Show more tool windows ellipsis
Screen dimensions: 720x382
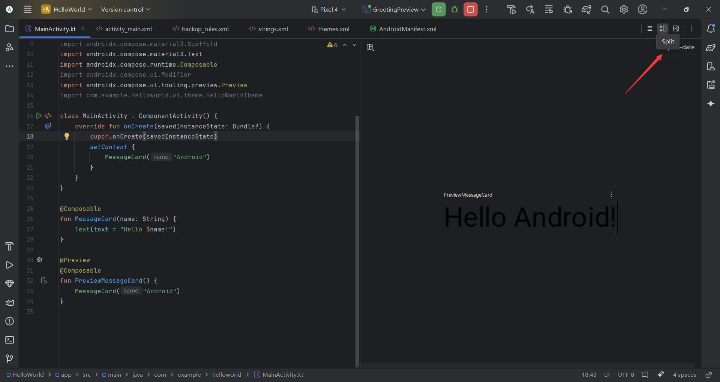click(10, 66)
